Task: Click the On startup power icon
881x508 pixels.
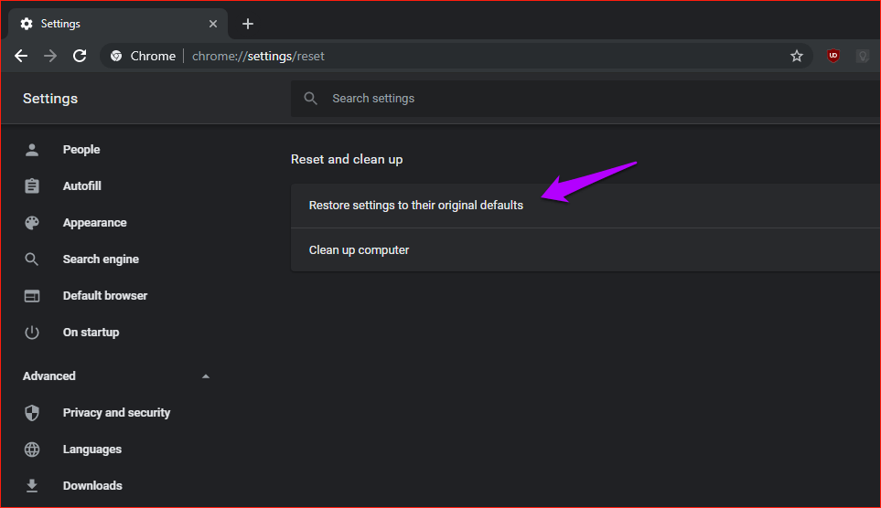Action: tap(32, 333)
